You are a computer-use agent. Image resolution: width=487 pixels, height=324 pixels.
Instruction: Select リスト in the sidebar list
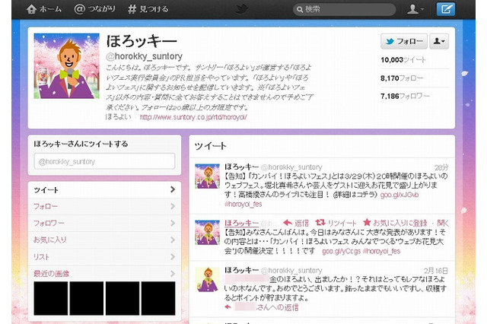[104, 257]
